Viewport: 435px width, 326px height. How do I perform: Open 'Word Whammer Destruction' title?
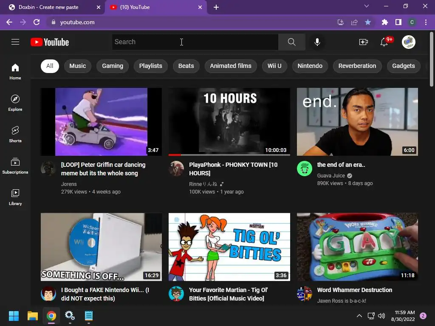point(355,290)
